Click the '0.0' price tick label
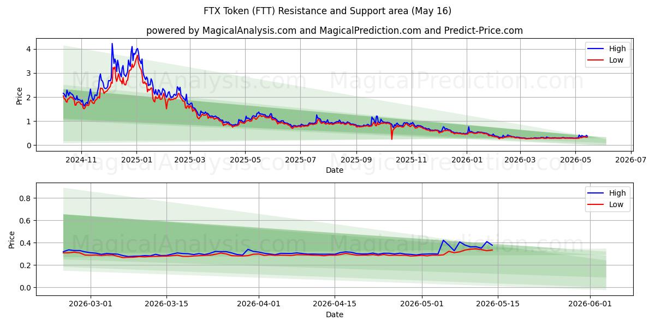 [26, 288]
